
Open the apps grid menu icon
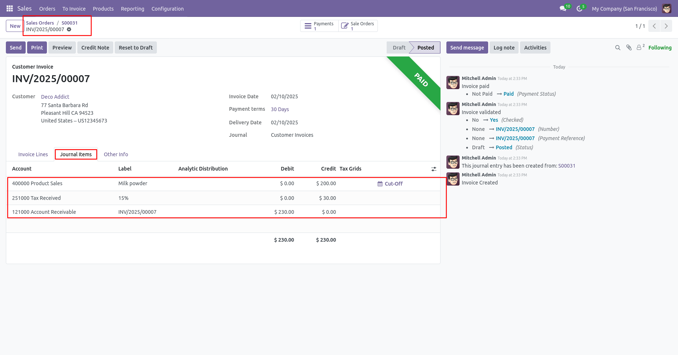point(10,8)
